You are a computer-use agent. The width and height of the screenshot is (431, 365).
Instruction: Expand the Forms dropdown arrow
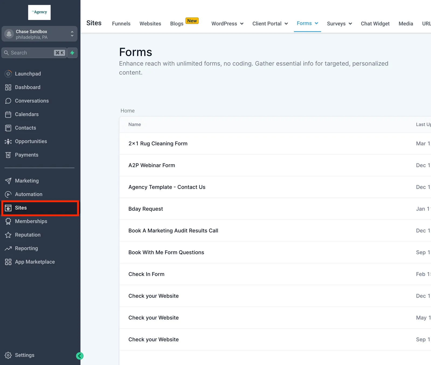[317, 23]
